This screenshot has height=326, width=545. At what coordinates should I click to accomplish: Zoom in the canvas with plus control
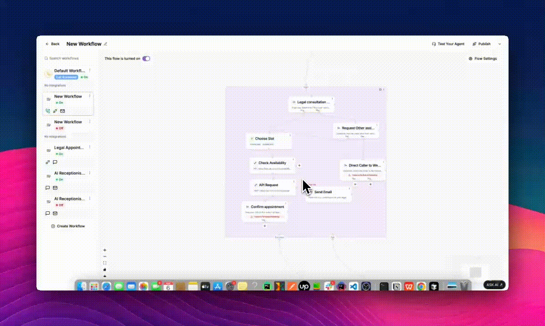[x=105, y=250]
